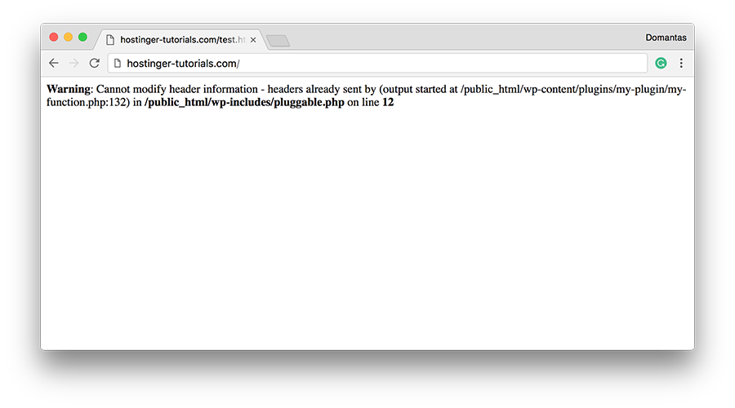Open a new tab with the new-tab button

[x=278, y=41]
